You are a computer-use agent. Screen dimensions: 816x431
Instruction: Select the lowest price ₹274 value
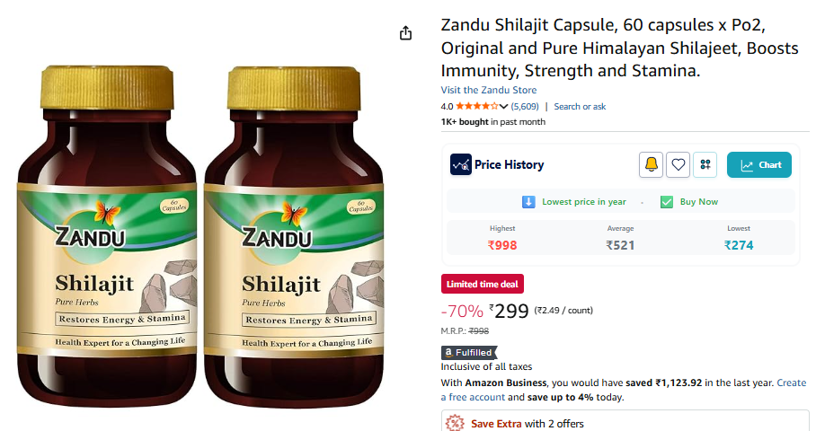739,245
